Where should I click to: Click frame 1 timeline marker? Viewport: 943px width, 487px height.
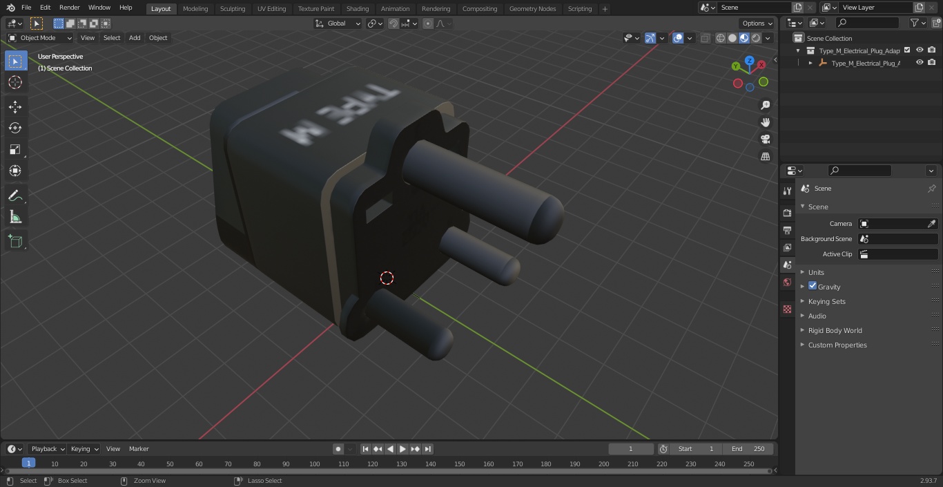tap(28, 464)
